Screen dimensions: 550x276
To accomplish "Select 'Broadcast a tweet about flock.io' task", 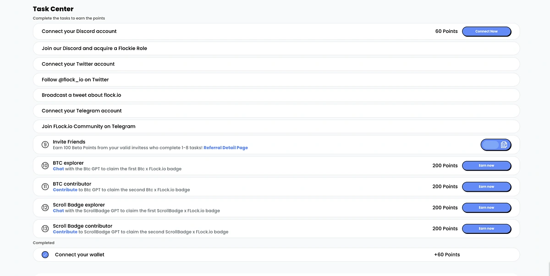I will (81, 95).
